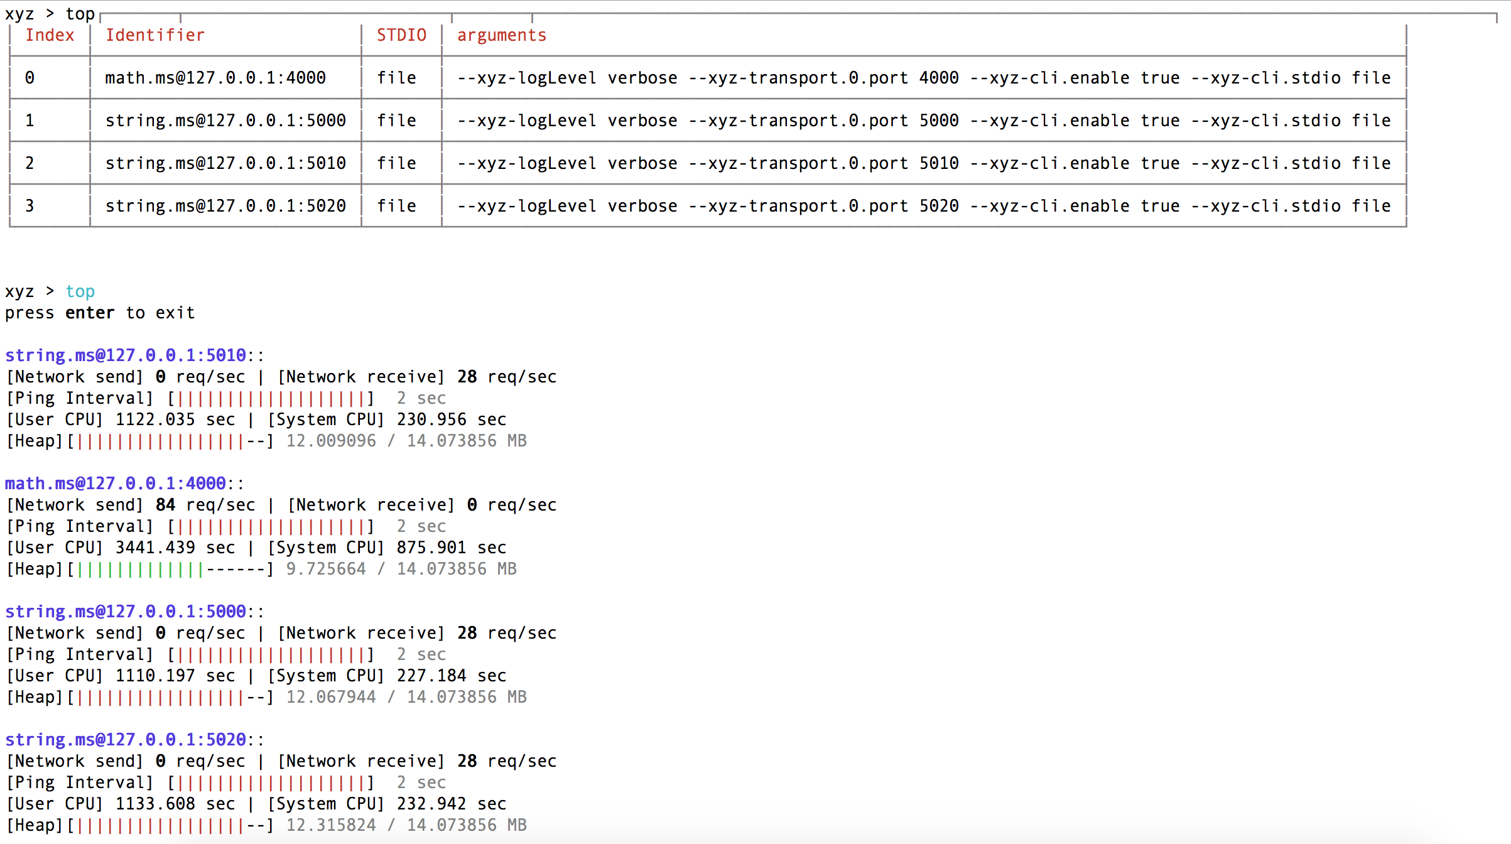Click arguments cell with port 5000

(x=924, y=121)
